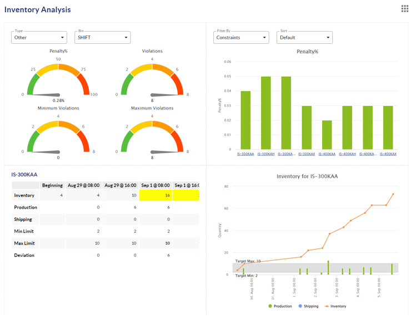Expand the Type dropdown showing Other
411x319 pixels.
tap(39, 38)
